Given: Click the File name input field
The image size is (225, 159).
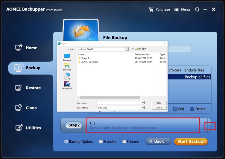Looking at the screenshot, I should [119, 103].
